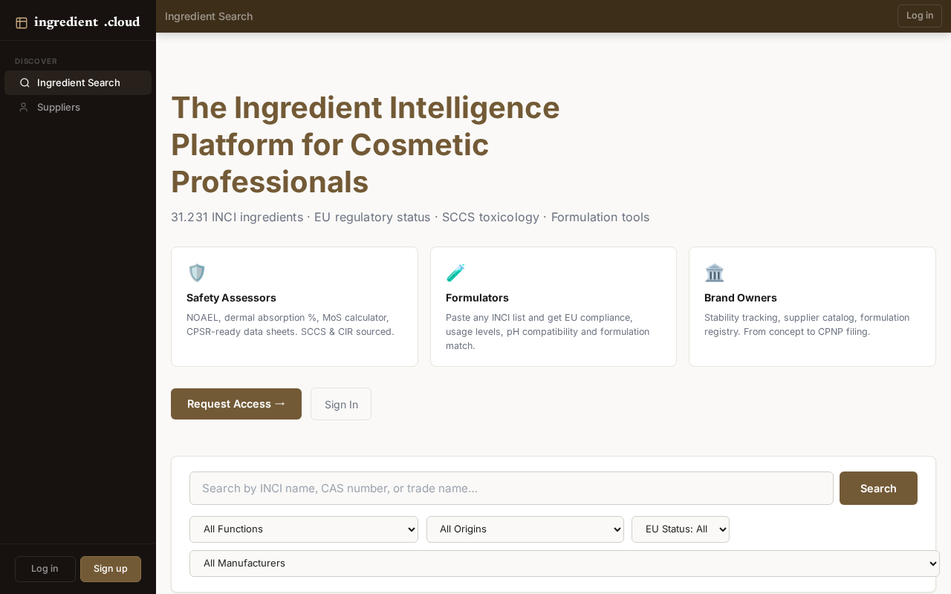Viewport: 951px width, 594px height.
Task: Click Sign up in sidebar footer
Action: [x=111, y=569]
